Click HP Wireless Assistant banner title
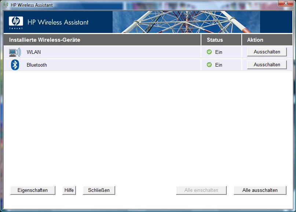296x212 pixels. coord(58,22)
